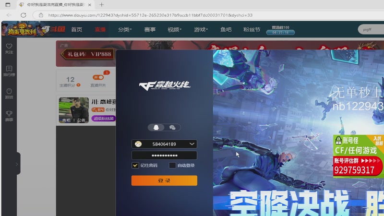Viewport: 384px width, 216px height.
Task: Click the 12 主播积分 score value
Action: 70,79
